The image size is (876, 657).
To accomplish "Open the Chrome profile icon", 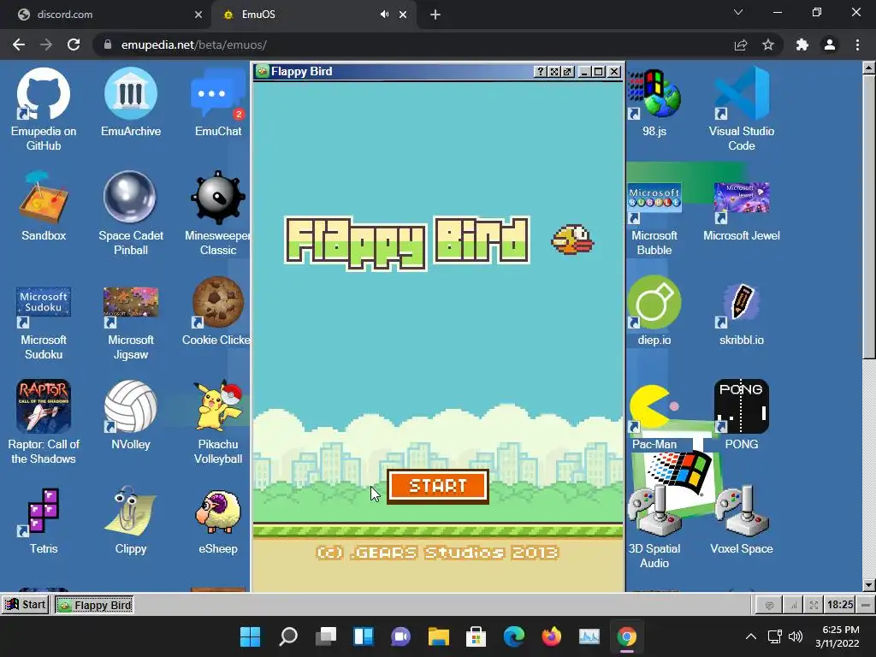I will 830,44.
